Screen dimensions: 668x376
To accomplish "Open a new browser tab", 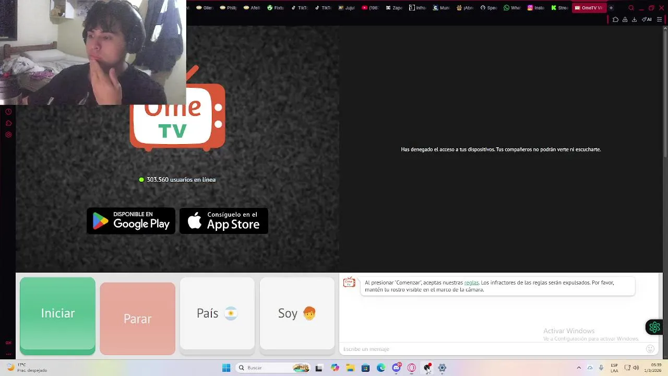I will (611, 8).
